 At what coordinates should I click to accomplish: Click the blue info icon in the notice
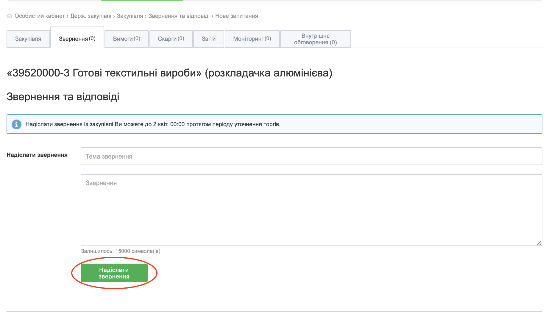[x=16, y=124]
